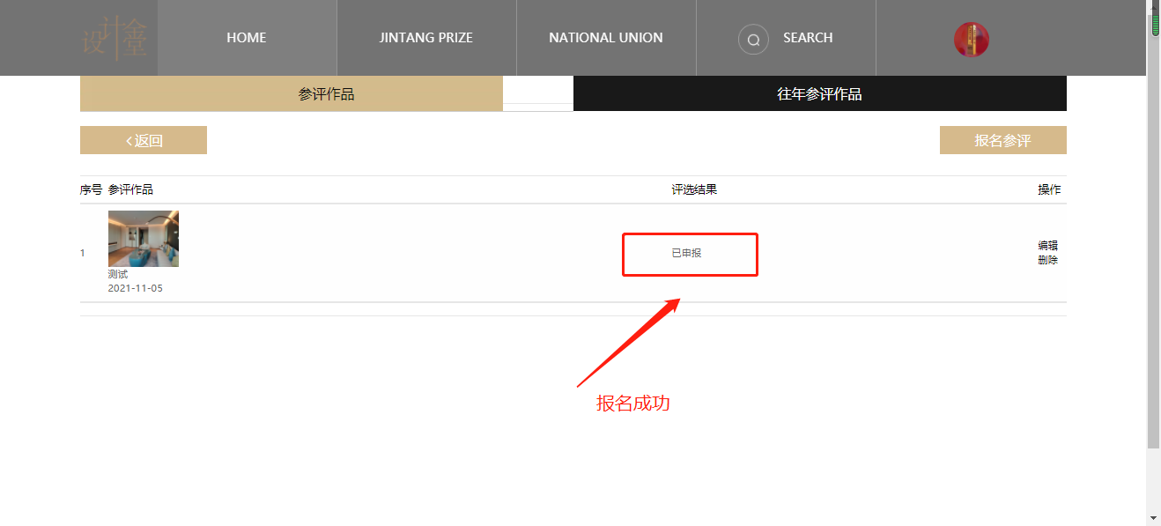Screen dimensions: 1161x526
Task: Click the 测试 entry title text
Action: click(118, 274)
